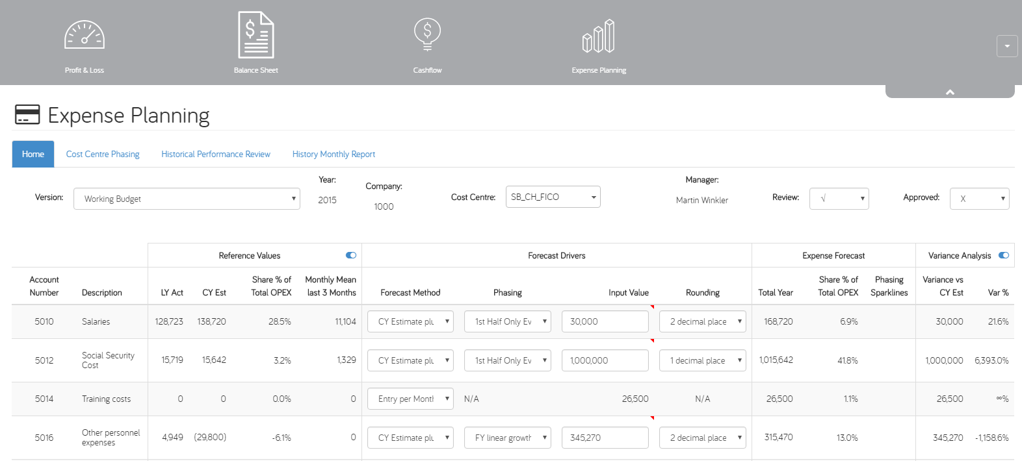Click the LY Act value 128,723
1022x461 pixels.
[x=169, y=321]
